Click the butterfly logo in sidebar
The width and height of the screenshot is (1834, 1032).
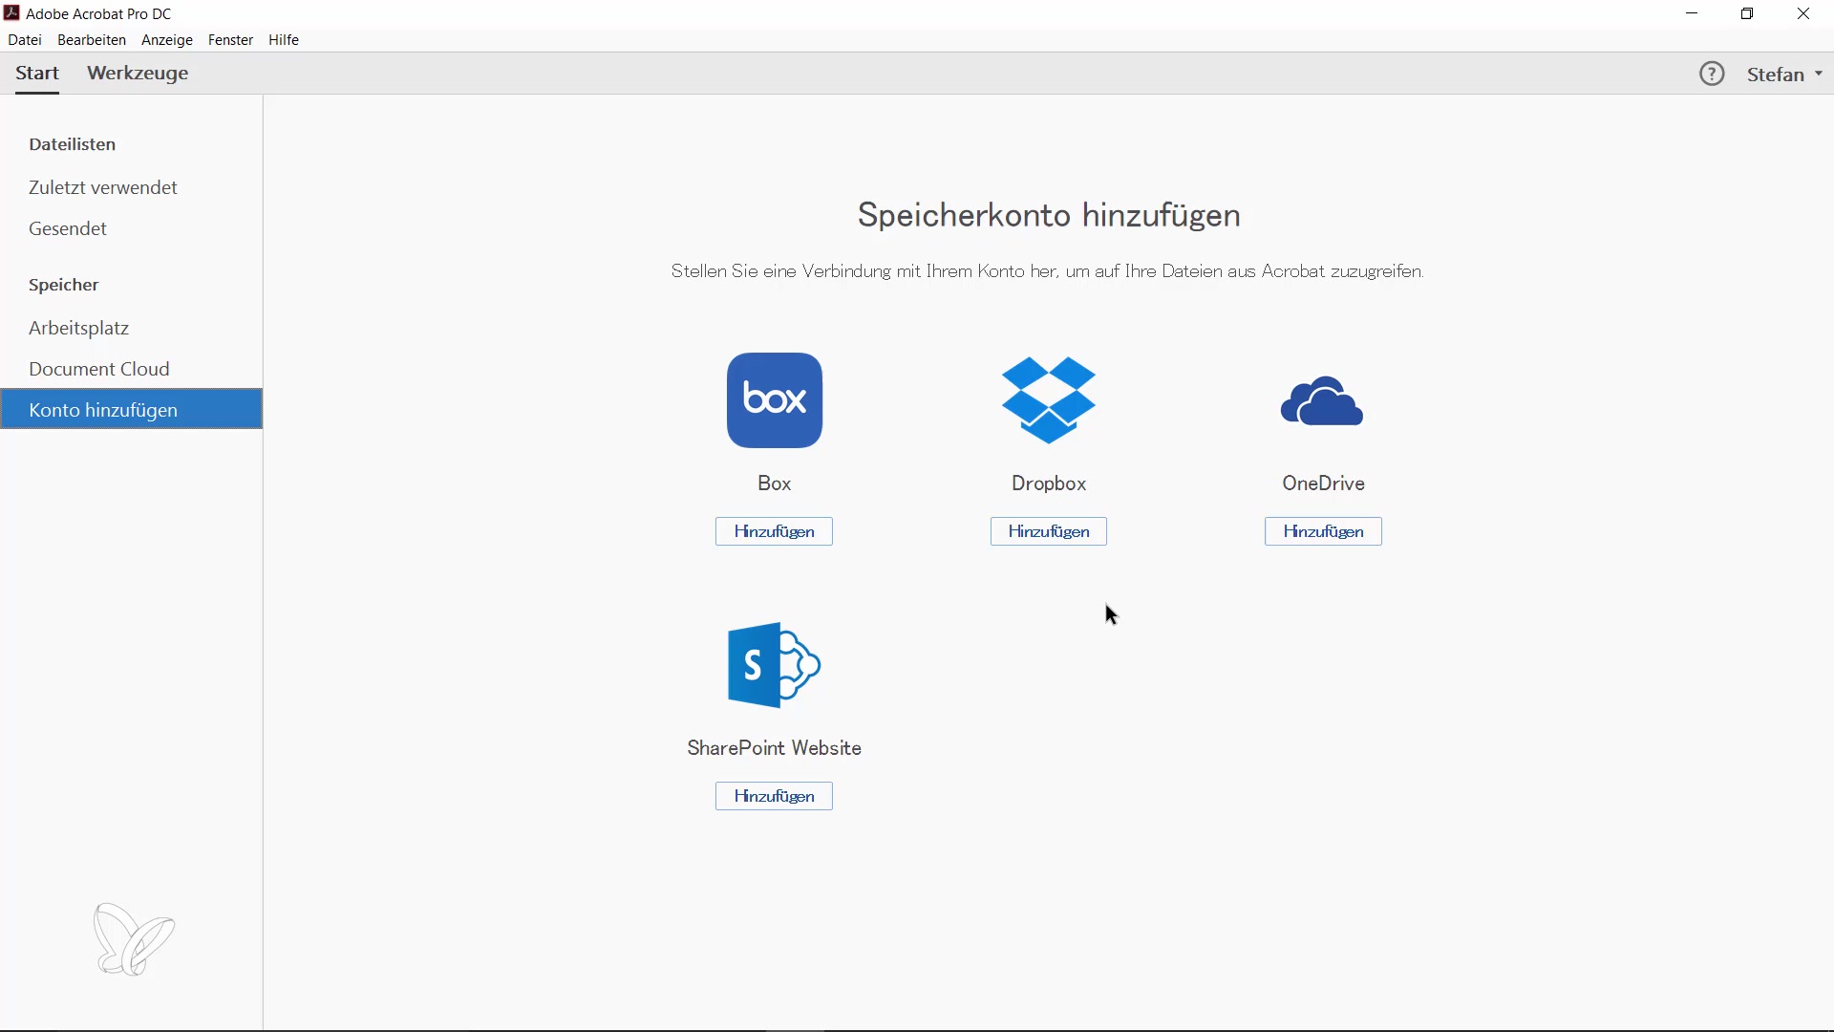click(134, 939)
